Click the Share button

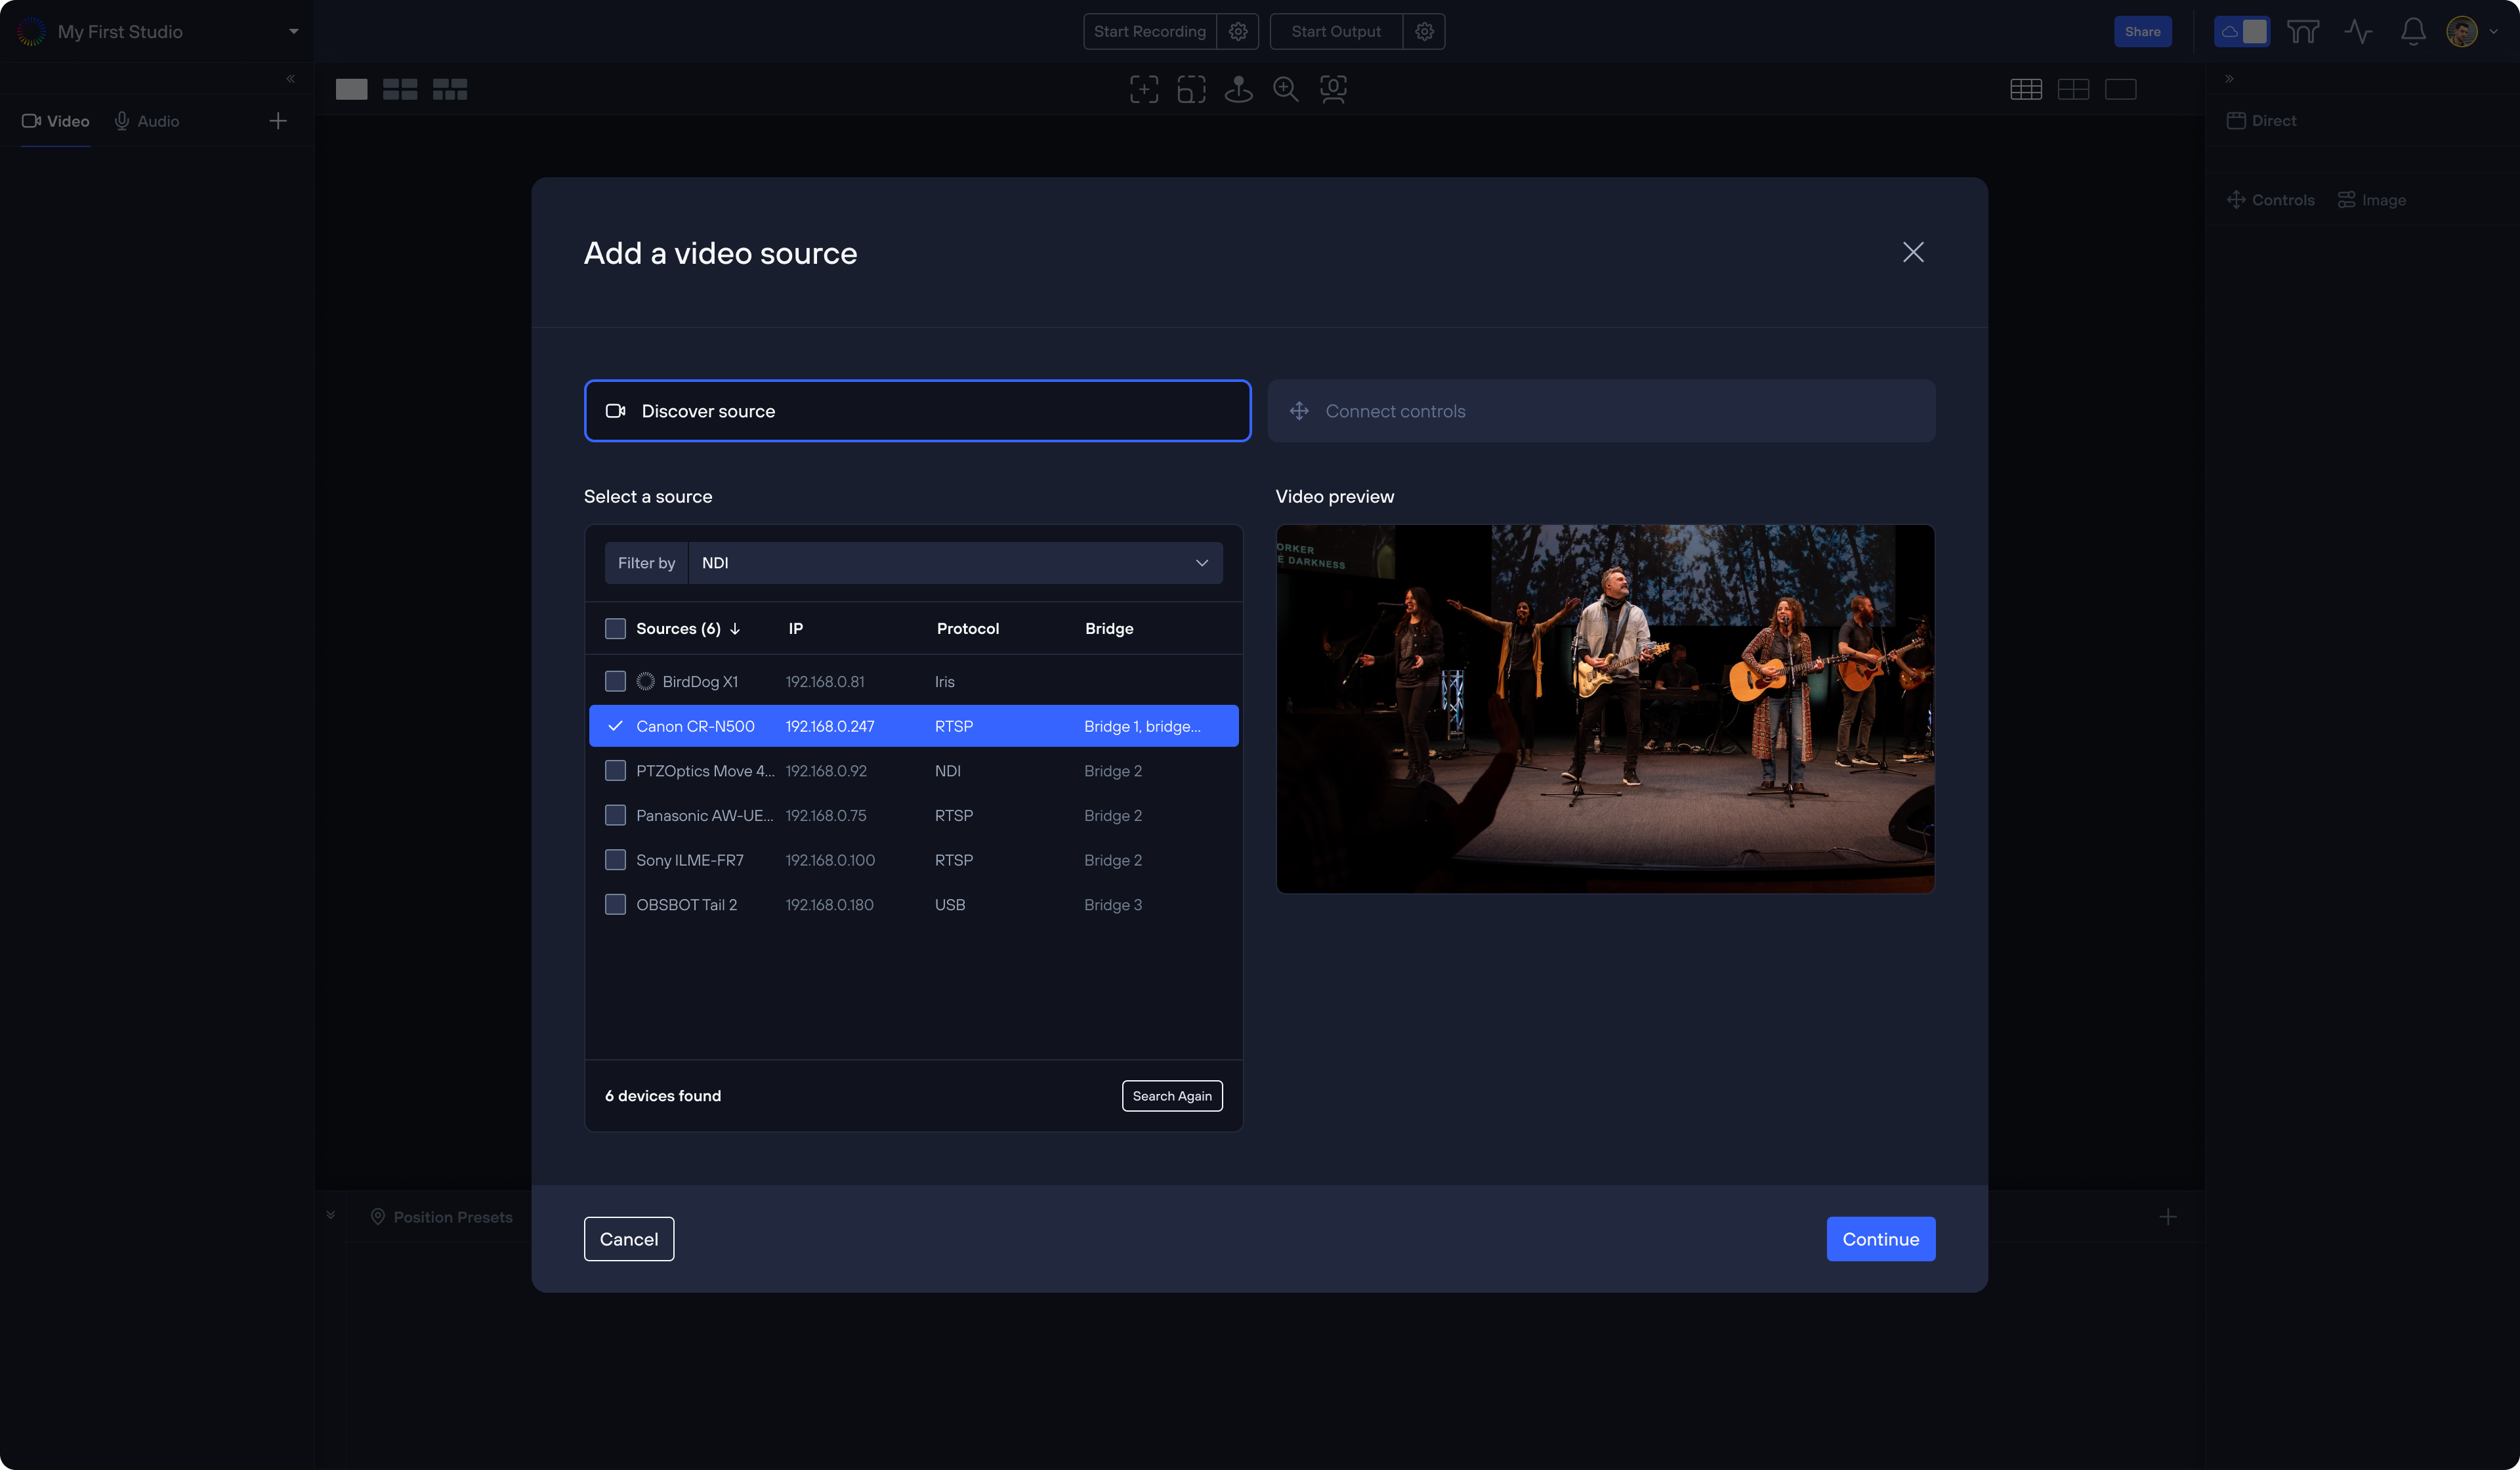(2142, 32)
